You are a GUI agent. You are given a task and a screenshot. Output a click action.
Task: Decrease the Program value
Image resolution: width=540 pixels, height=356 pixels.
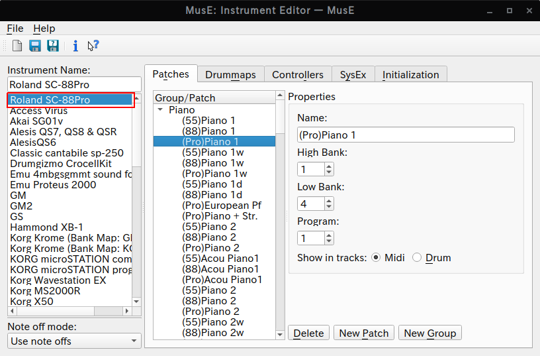pos(329,241)
